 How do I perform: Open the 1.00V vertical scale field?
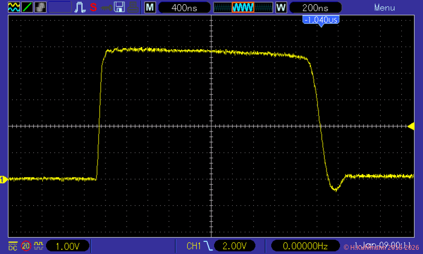(x=68, y=246)
